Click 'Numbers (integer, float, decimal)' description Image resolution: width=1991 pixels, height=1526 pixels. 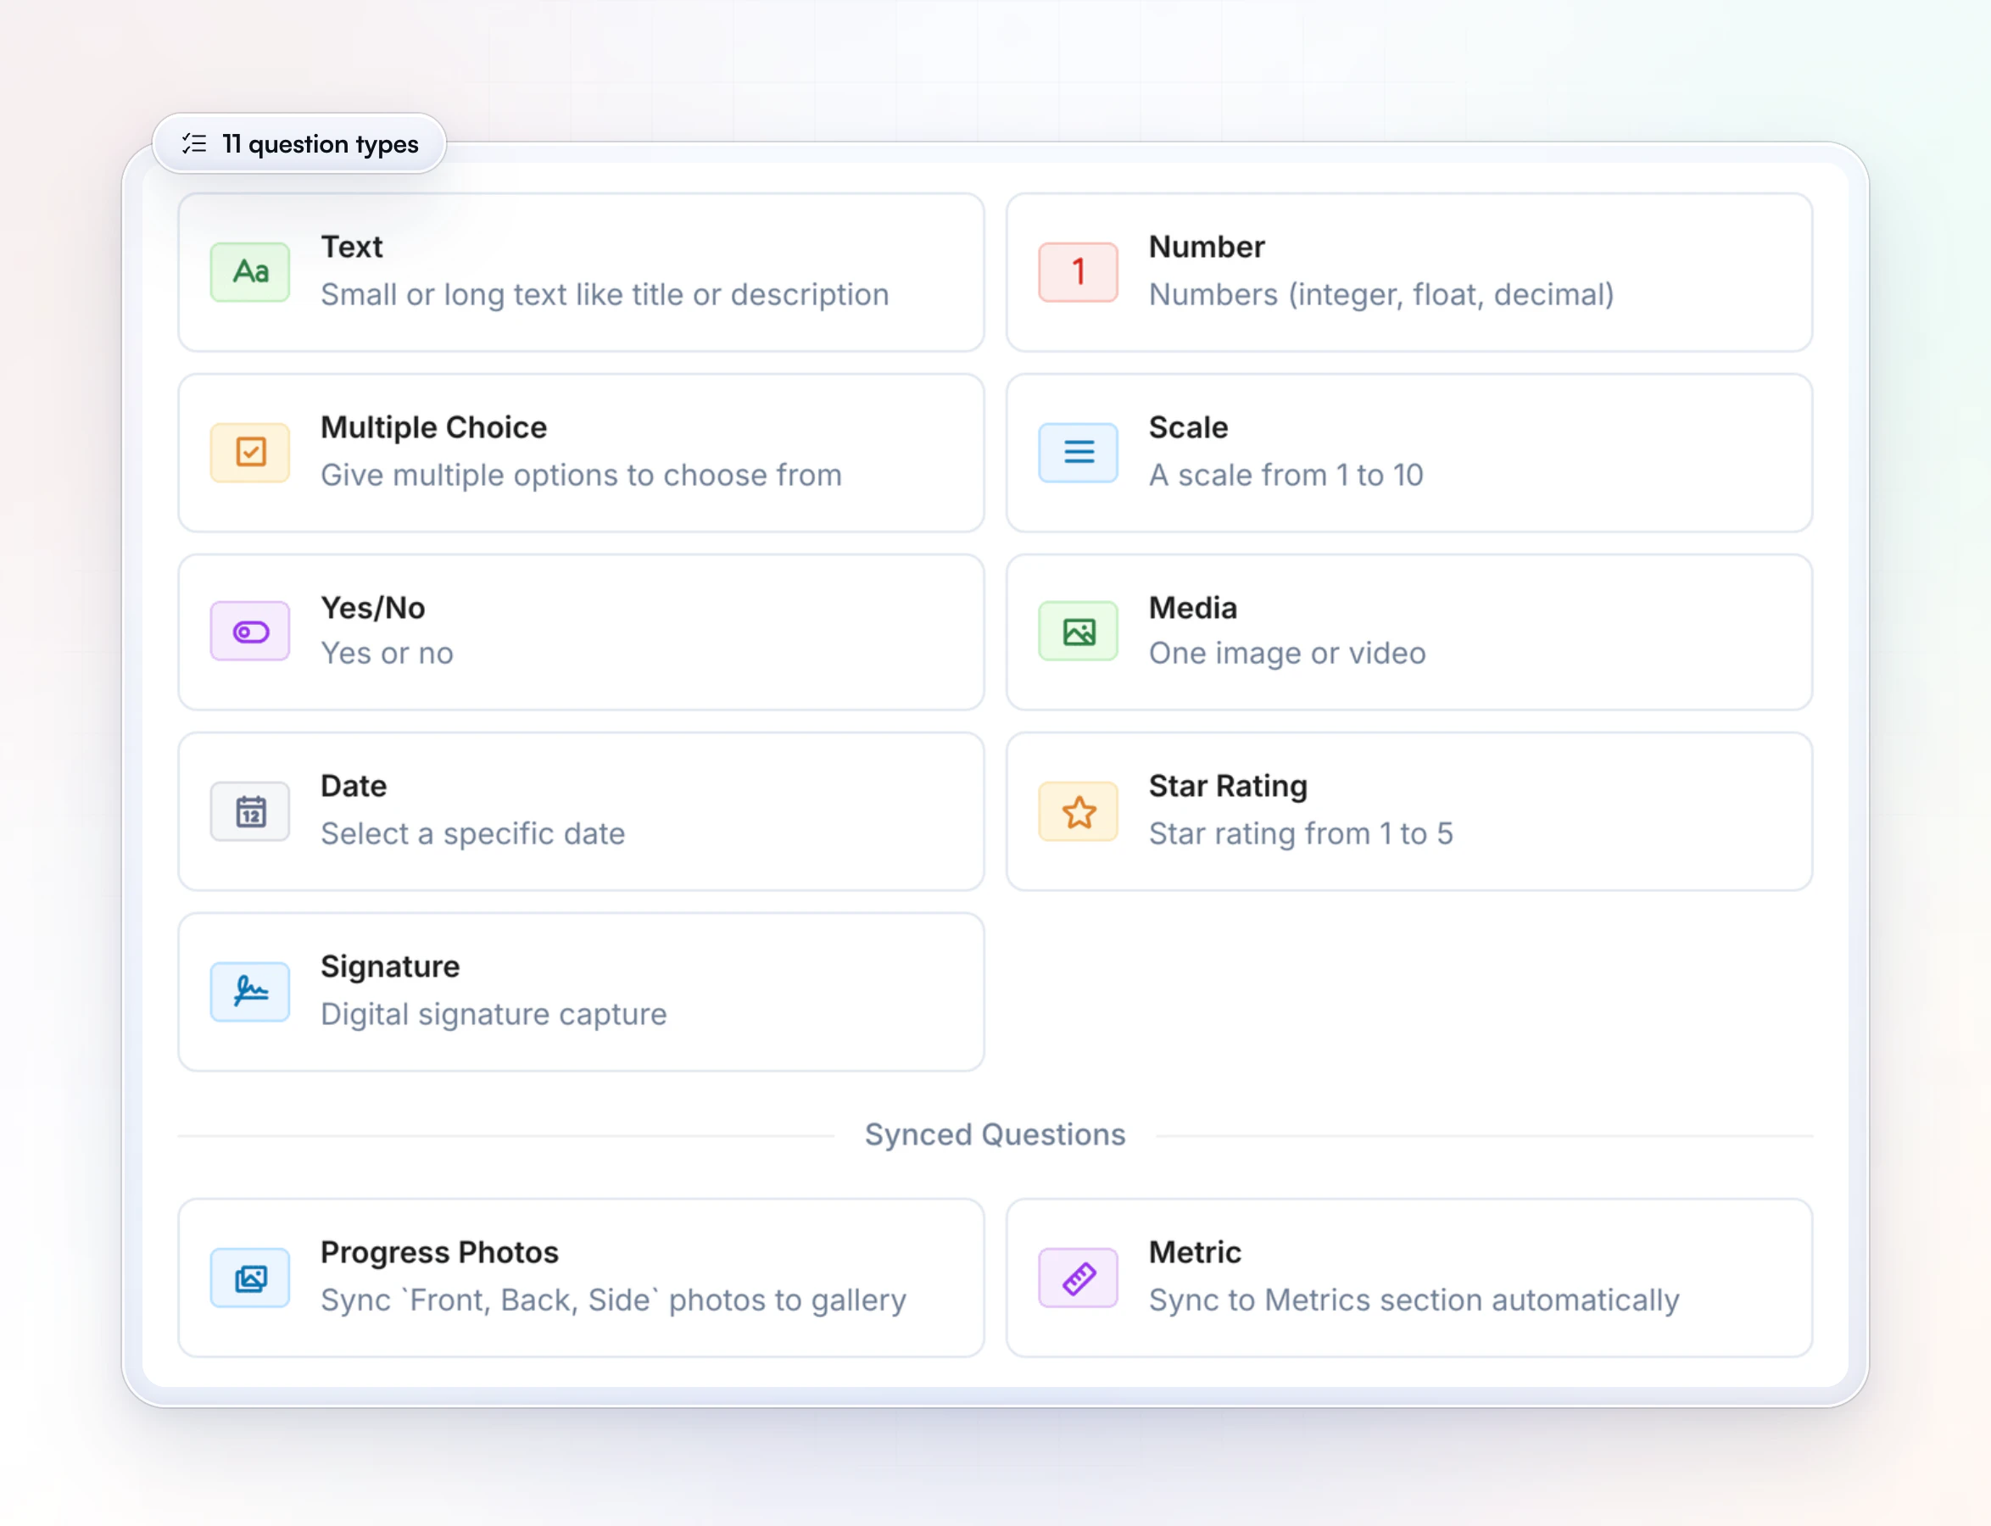(x=1381, y=294)
